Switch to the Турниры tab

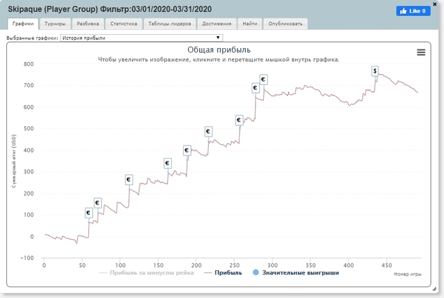55,24
